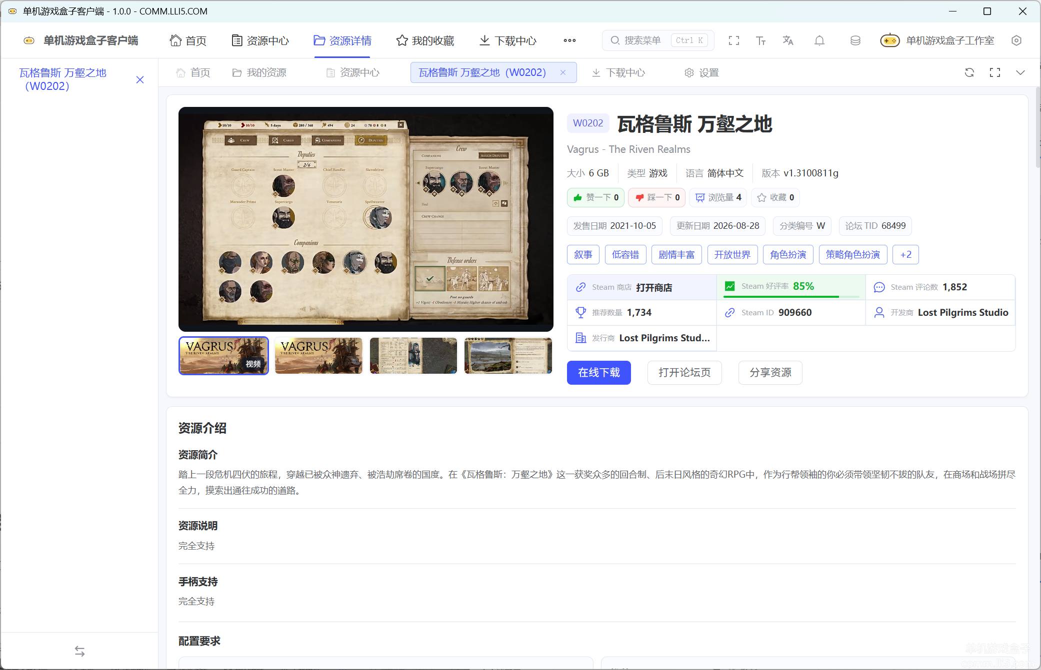Switch to the 设置 sub-tab

point(701,72)
